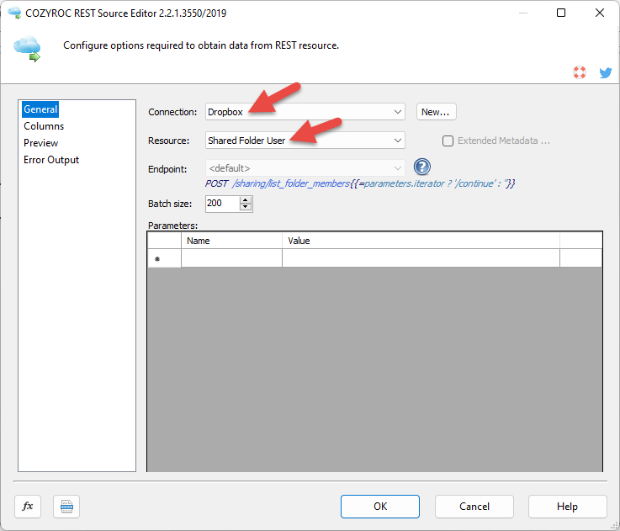Maximize the REST Source Editor window

coord(560,13)
